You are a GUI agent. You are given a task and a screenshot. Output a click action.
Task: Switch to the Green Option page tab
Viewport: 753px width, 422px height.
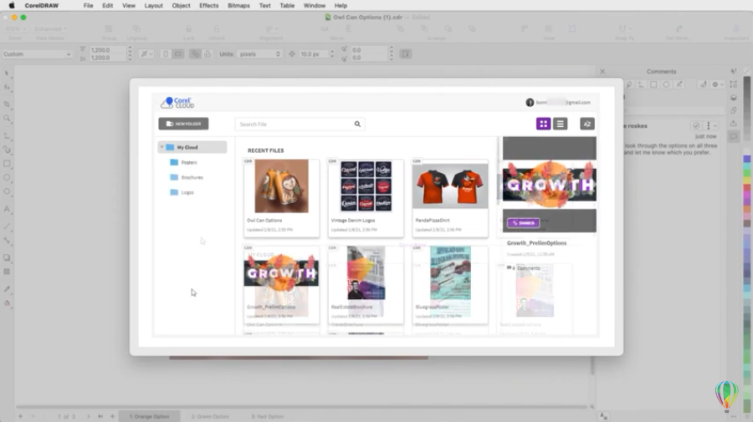[210, 416]
